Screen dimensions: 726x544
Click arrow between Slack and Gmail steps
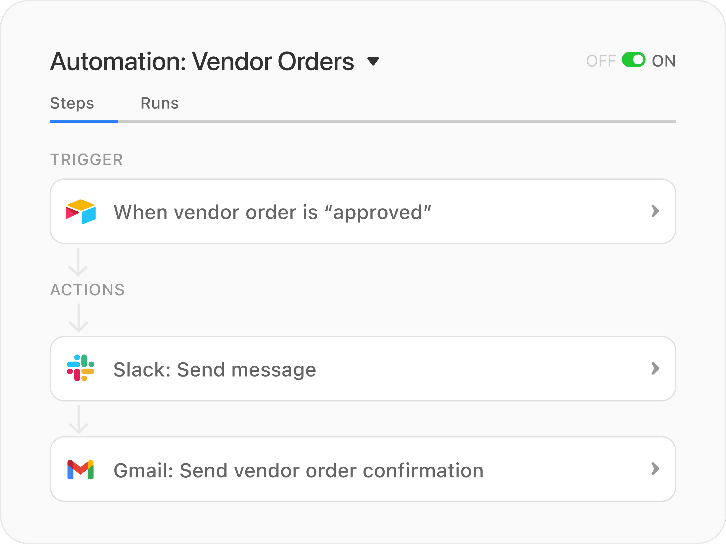tap(79, 419)
